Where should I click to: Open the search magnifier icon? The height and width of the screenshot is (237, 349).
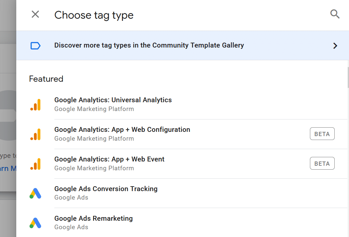pyautogui.click(x=335, y=14)
